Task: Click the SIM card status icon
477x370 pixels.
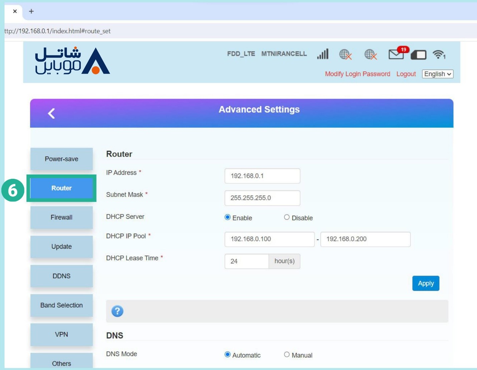Action: pos(419,55)
